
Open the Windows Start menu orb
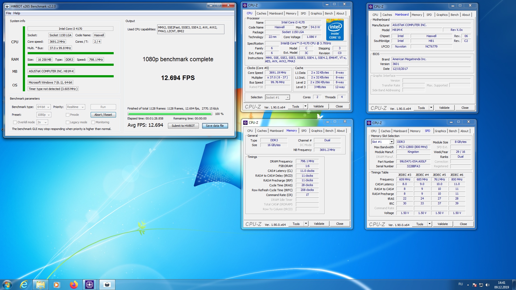click(x=7, y=285)
